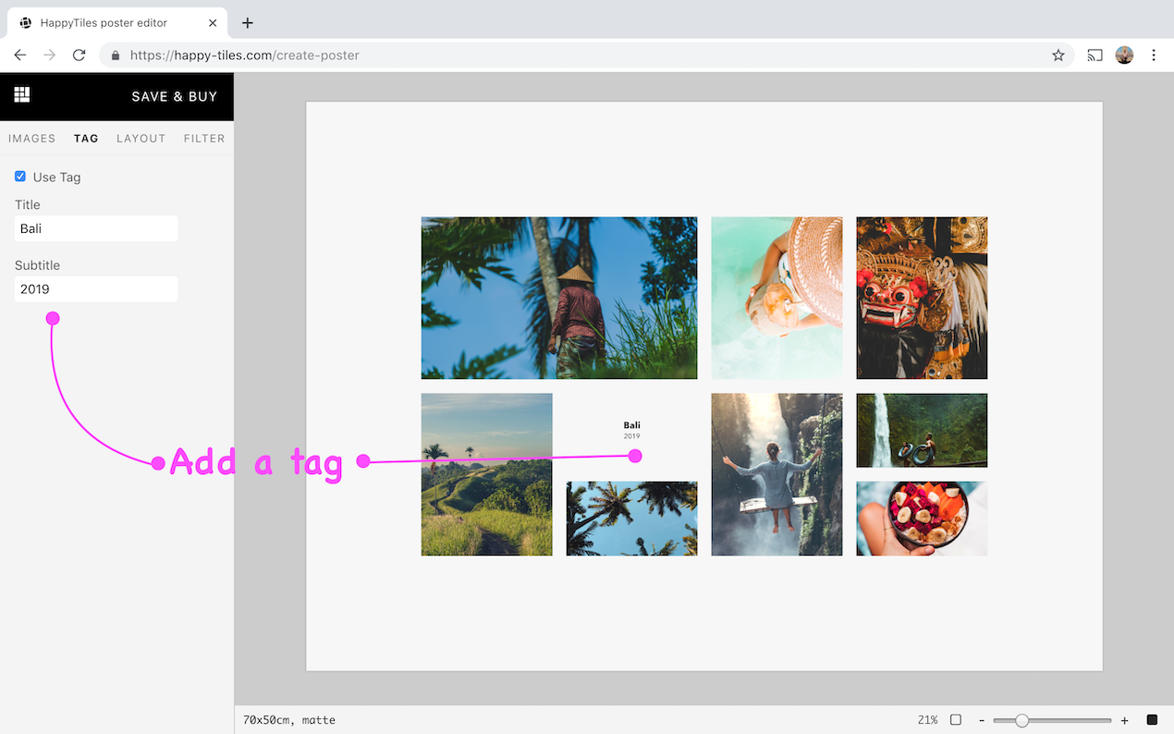Click the user profile avatar
This screenshot has height=734, width=1174.
coord(1124,55)
